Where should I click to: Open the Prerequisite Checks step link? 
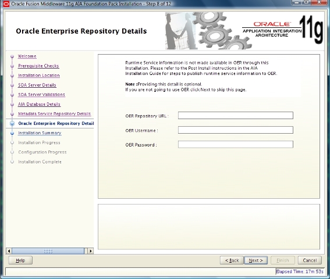(x=38, y=66)
